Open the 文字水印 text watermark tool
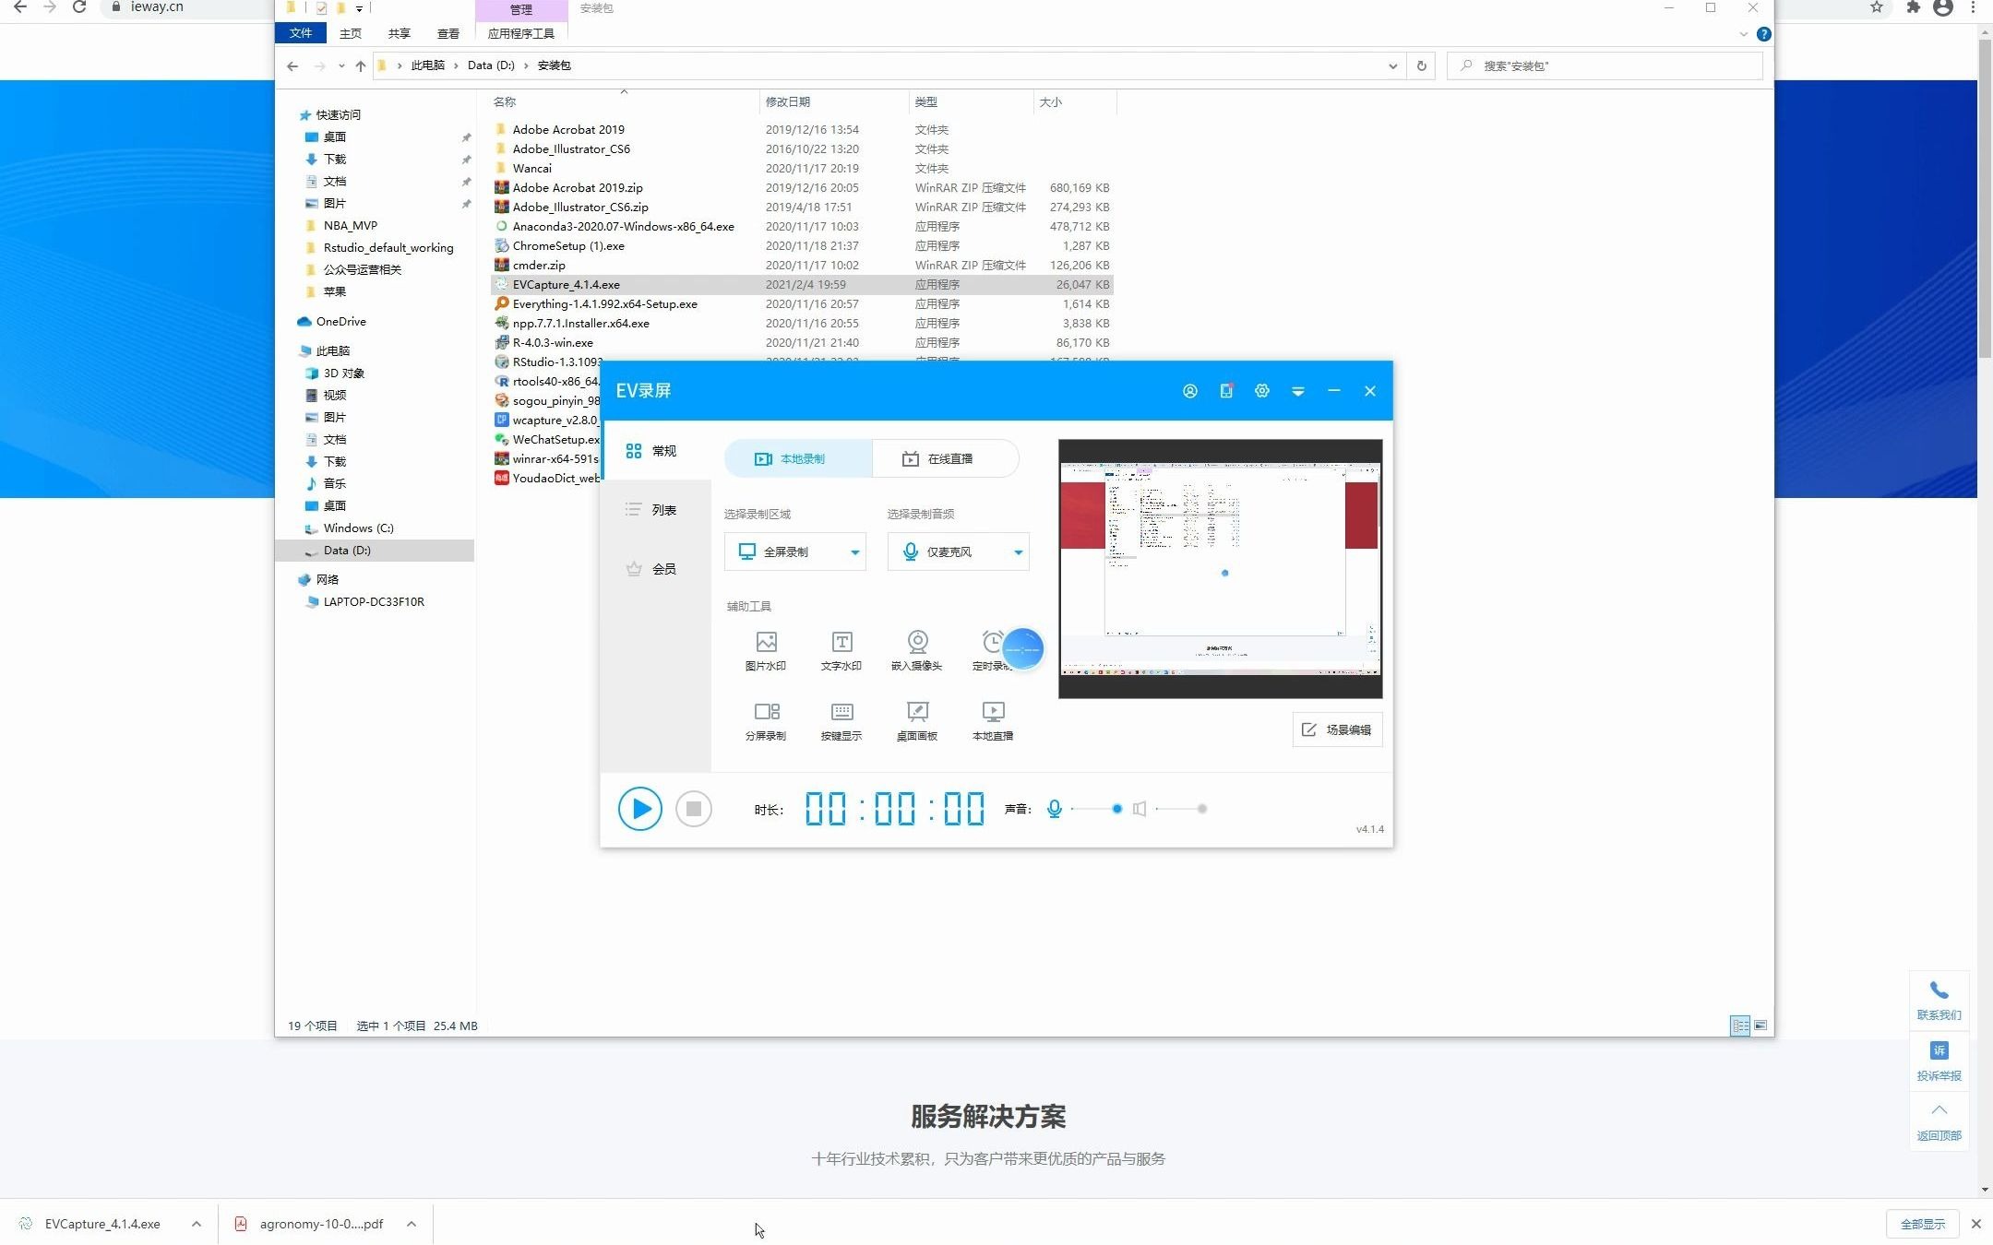 [841, 651]
